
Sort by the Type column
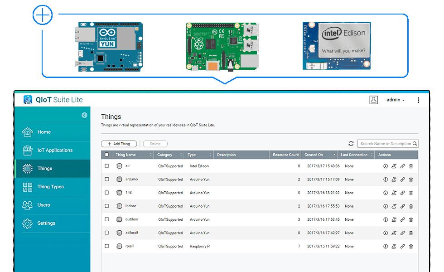[x=199, y=155]
